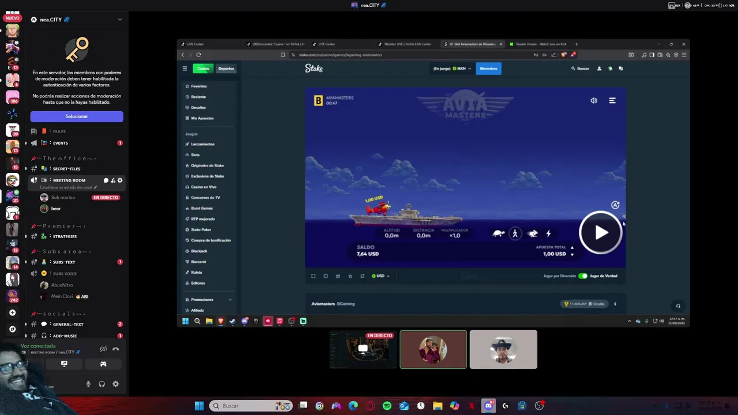The width and height of the screenshot is (738, 415).
Task: Open Buscar search on Stake
Action: point(580,69)
